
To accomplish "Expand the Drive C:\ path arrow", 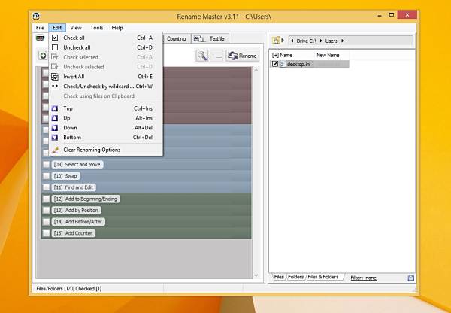I will [x=321, y=41].
